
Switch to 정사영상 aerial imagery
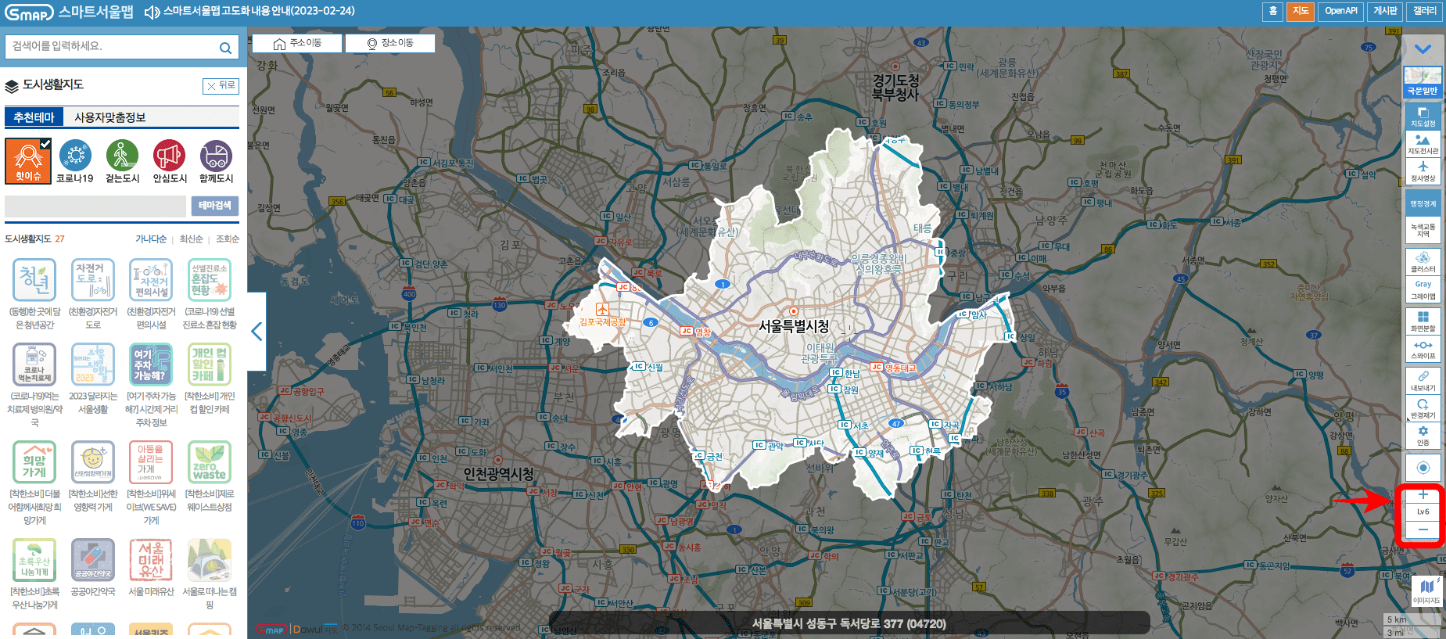[1423, 171]
